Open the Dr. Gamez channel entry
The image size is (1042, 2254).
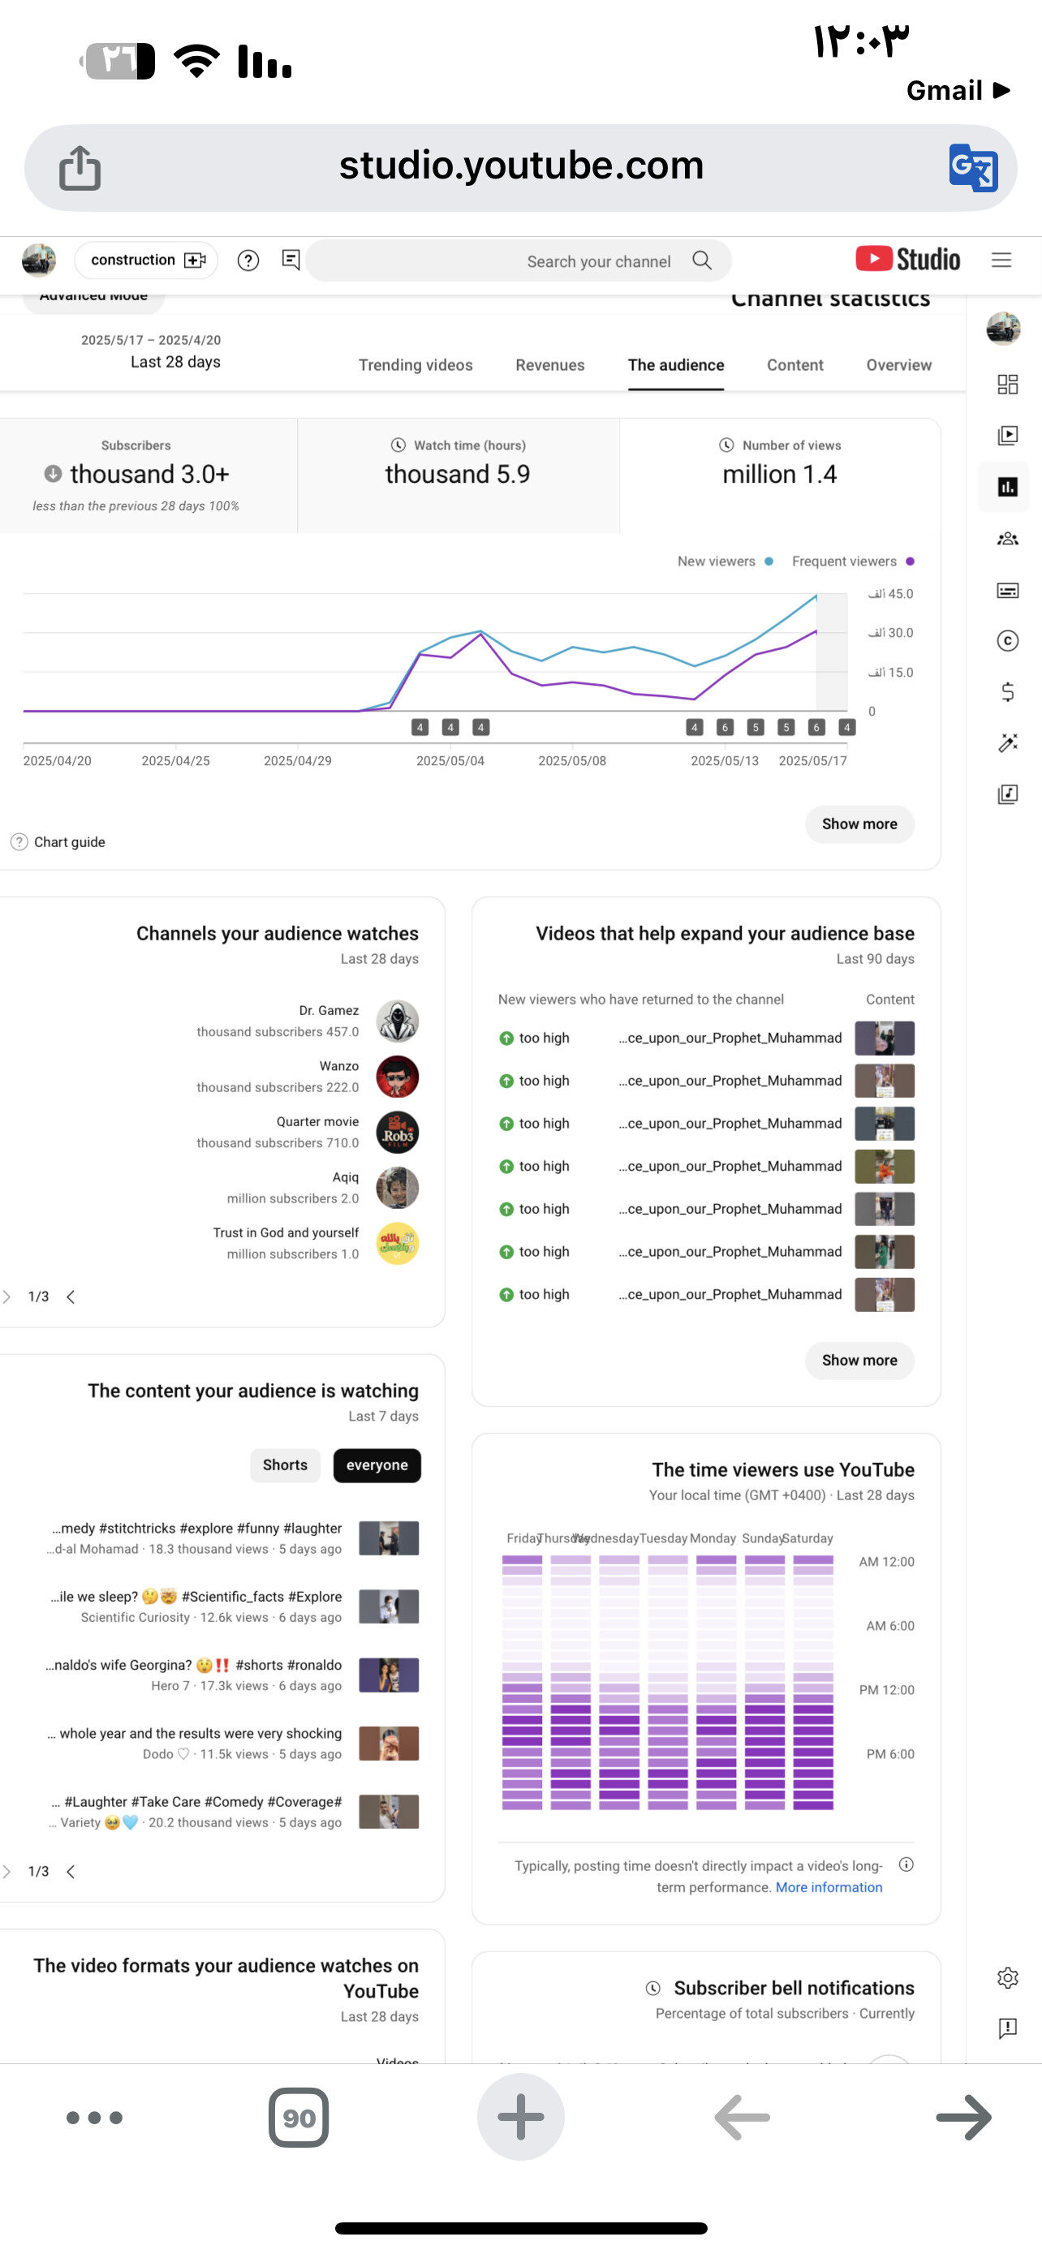click(x=308, y=1022)
